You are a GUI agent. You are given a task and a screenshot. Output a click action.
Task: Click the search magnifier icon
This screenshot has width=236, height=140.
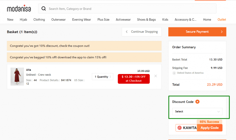pos(43,8)
